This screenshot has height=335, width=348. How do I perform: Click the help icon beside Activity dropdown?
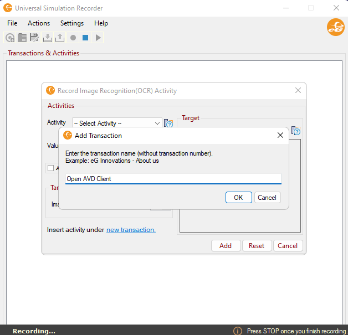pyautogui.click(x=169, y=123)
